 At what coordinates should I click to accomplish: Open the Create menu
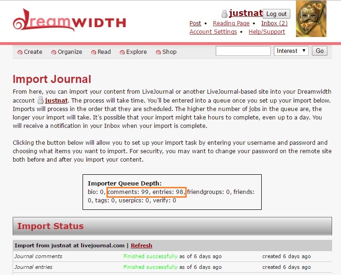point(33,52)
